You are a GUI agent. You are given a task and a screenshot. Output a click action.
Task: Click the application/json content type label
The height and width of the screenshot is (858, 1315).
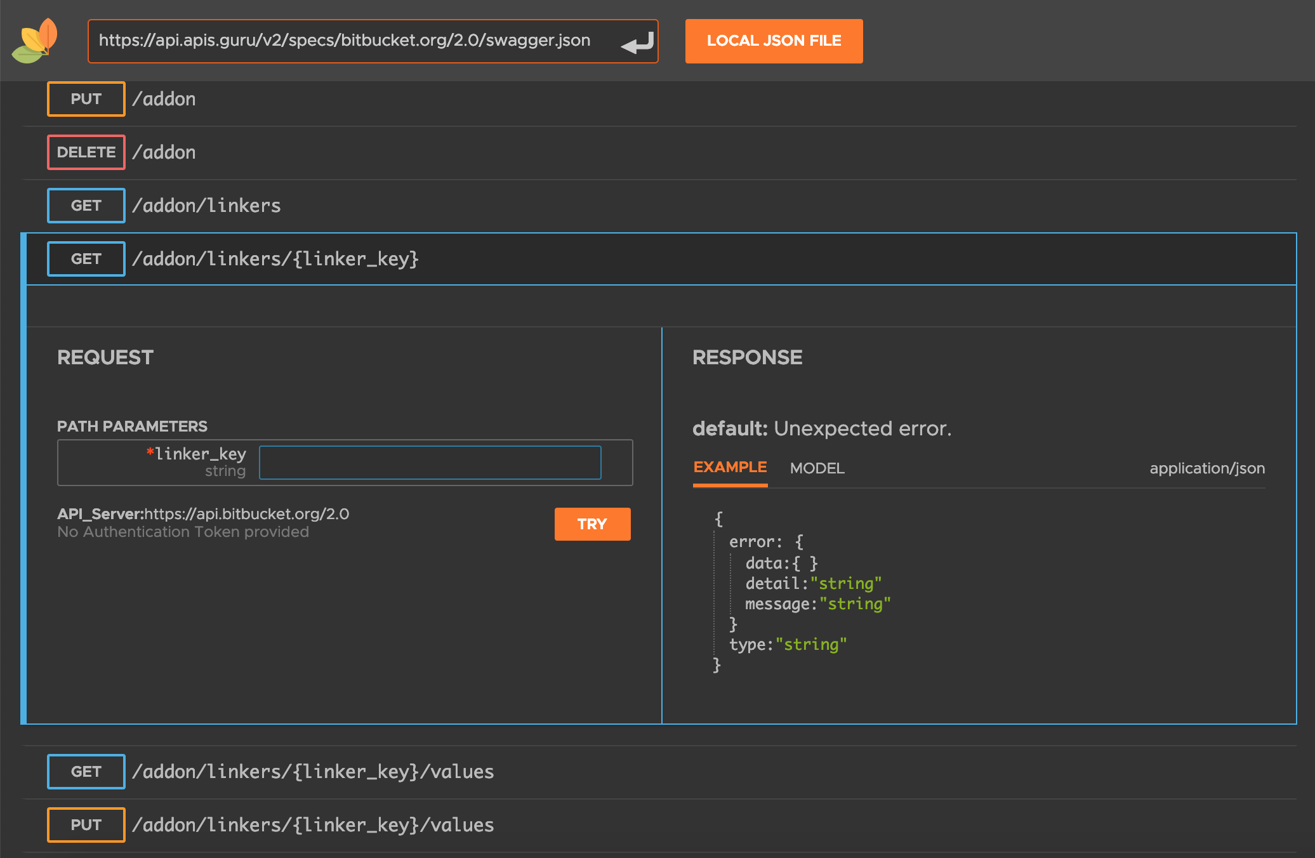click(1206, 468)
